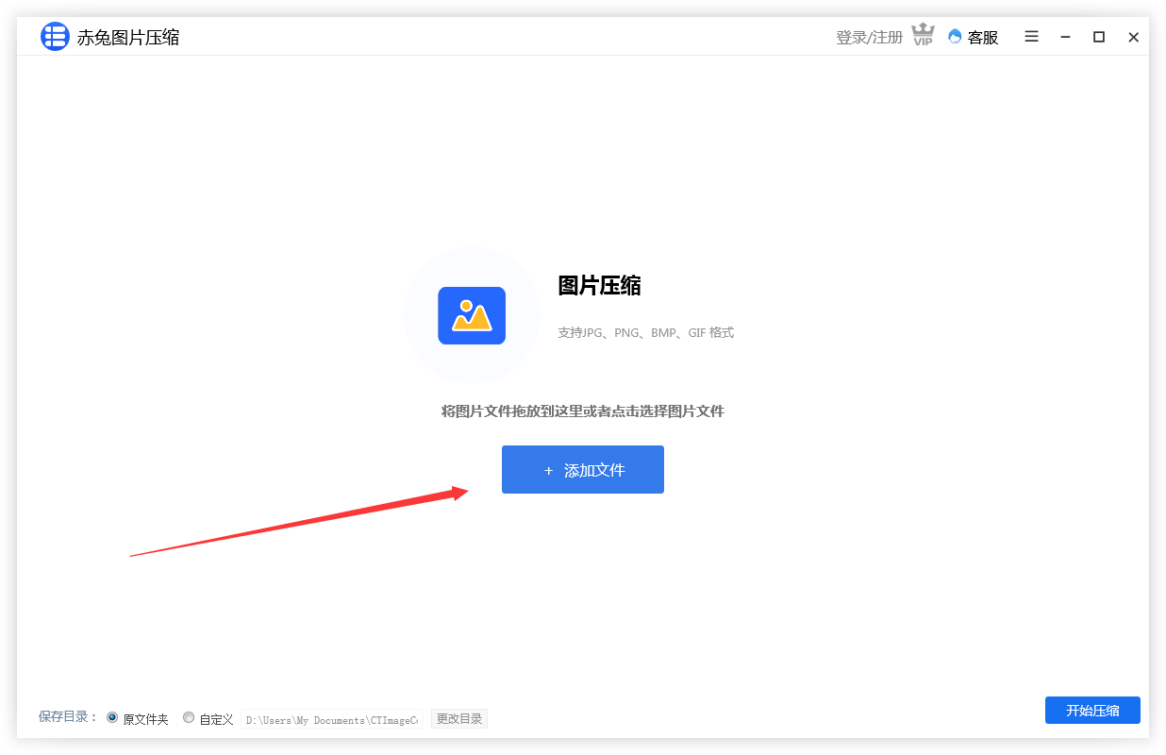Maximize the 赤兔图片压缩 window
The width and height of the screenshot is (1166, 755).
(1099, 37)
